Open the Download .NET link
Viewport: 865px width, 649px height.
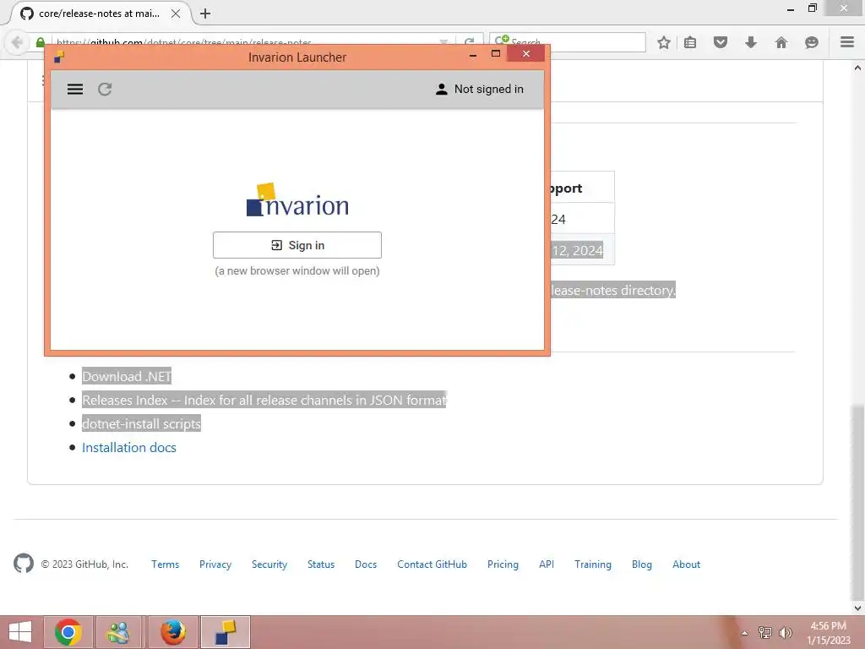127,376
